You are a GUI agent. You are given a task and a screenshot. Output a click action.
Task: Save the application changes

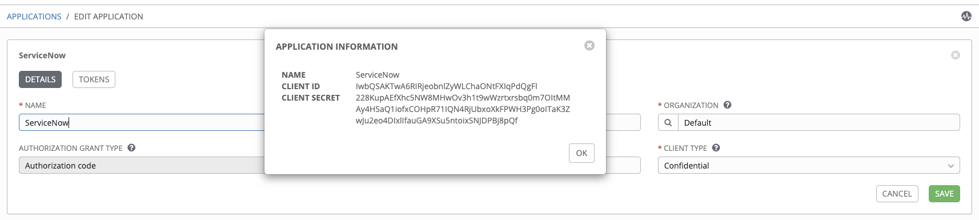pos(944,194)
